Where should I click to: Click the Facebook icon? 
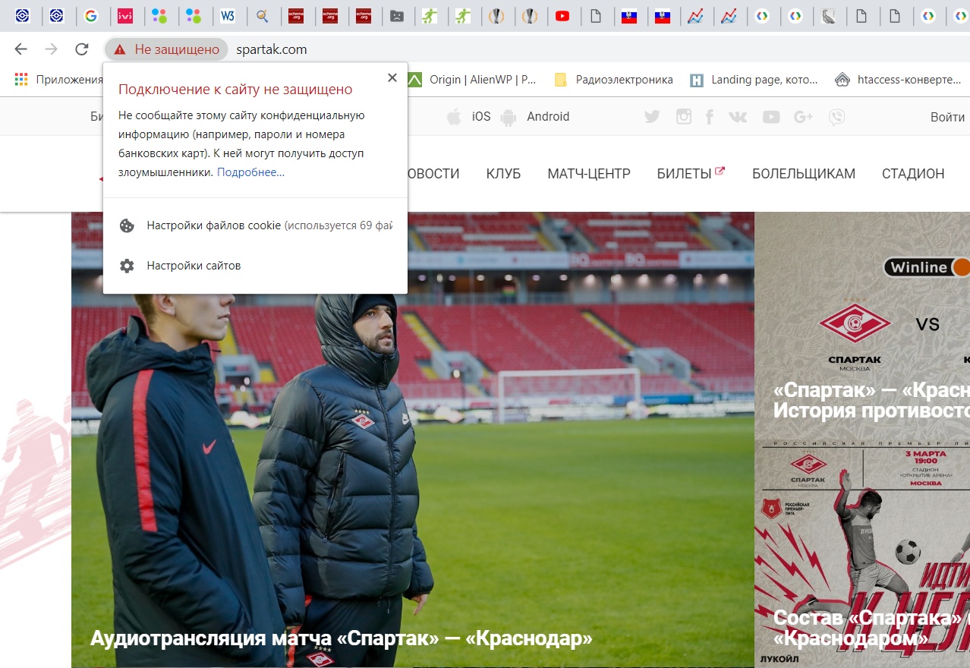pos(710,117)
